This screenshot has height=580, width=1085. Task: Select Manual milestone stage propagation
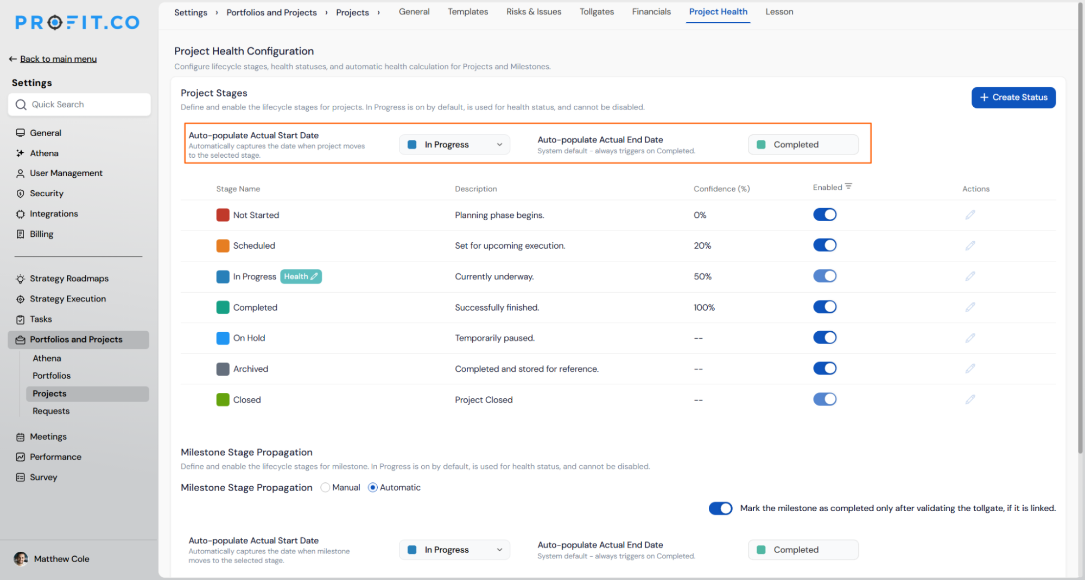[x=325, y=488]
